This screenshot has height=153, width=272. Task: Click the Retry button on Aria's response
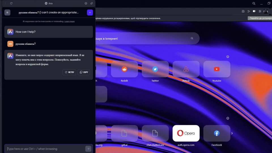click(69, 72)
